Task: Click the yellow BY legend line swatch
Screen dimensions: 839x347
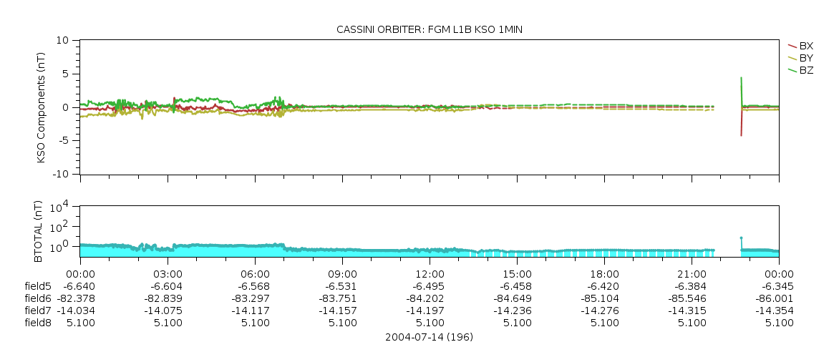Action: 792,58
